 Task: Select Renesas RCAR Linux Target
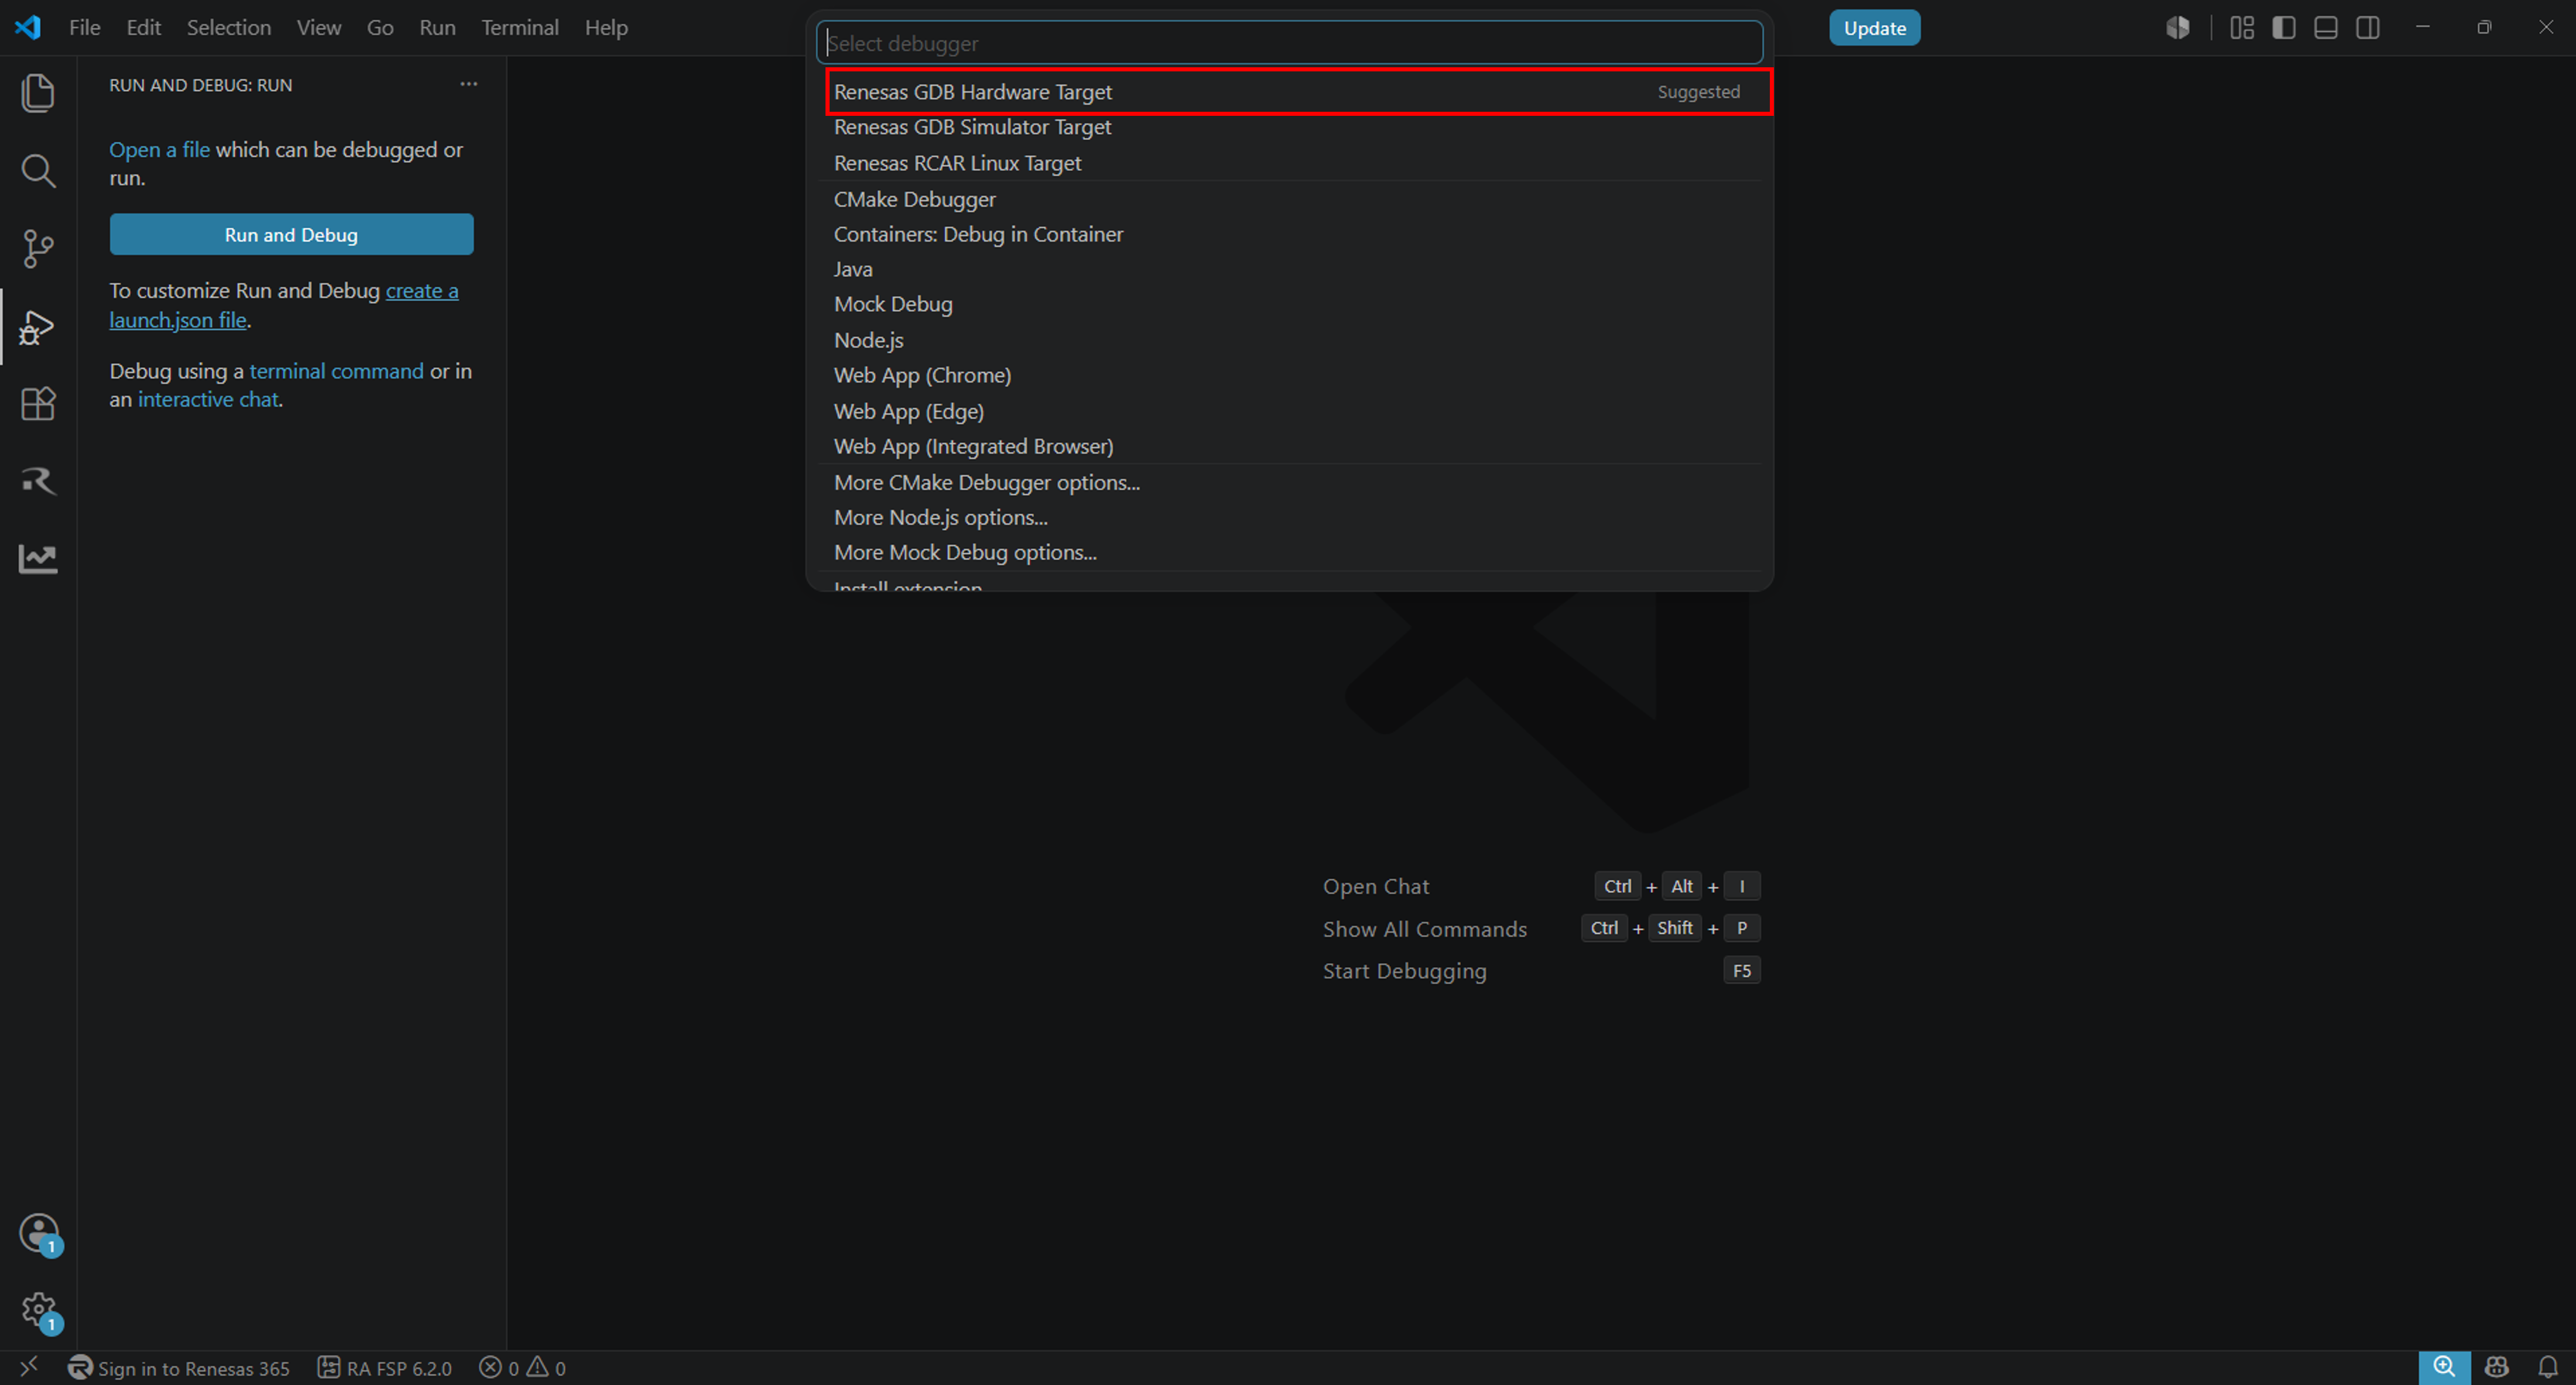1290,163
